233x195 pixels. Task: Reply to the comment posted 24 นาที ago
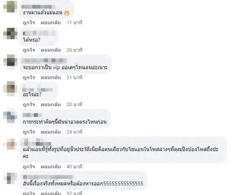pyautogui.click(x=51, y=132)
